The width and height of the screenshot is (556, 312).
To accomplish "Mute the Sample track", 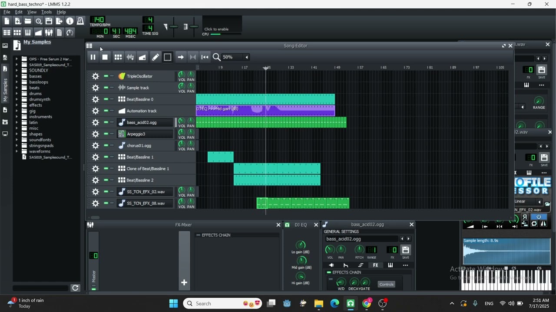I will point(106,88).
